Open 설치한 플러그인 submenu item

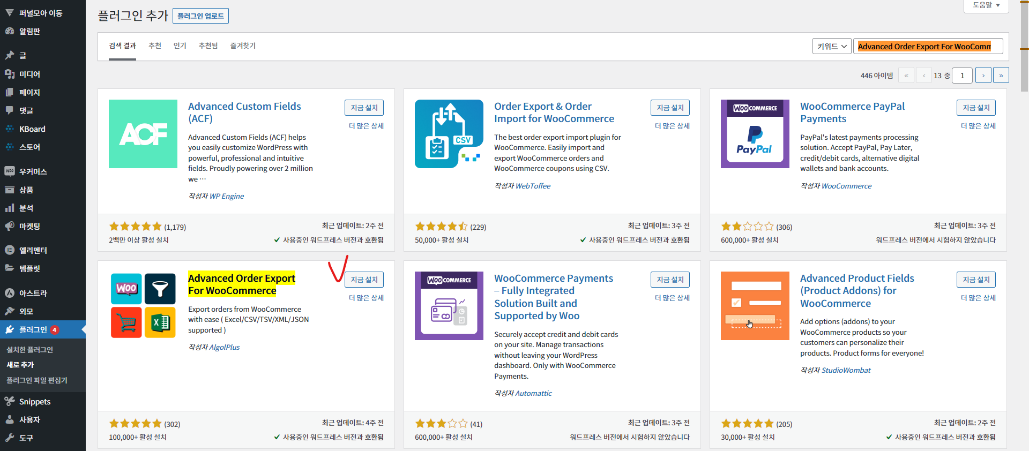[x=29, y=350]
